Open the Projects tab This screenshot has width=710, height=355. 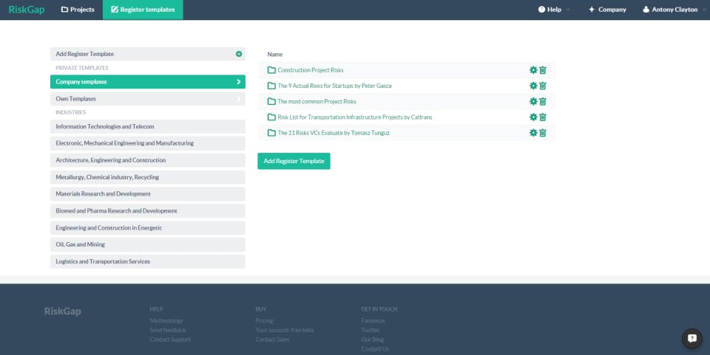(x=78, y=10)
